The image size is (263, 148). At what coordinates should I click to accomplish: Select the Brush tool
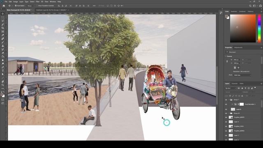2,42
